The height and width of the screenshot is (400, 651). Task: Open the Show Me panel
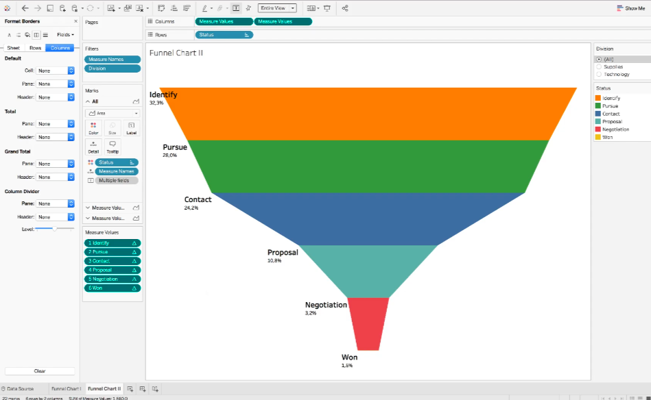click(x=630, y=8)
